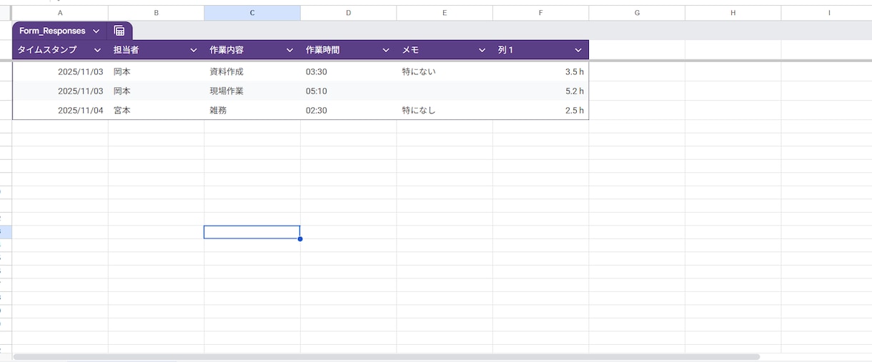Click the メモ header label
This screenshot has width=872, height=362.
click(410, 50)
